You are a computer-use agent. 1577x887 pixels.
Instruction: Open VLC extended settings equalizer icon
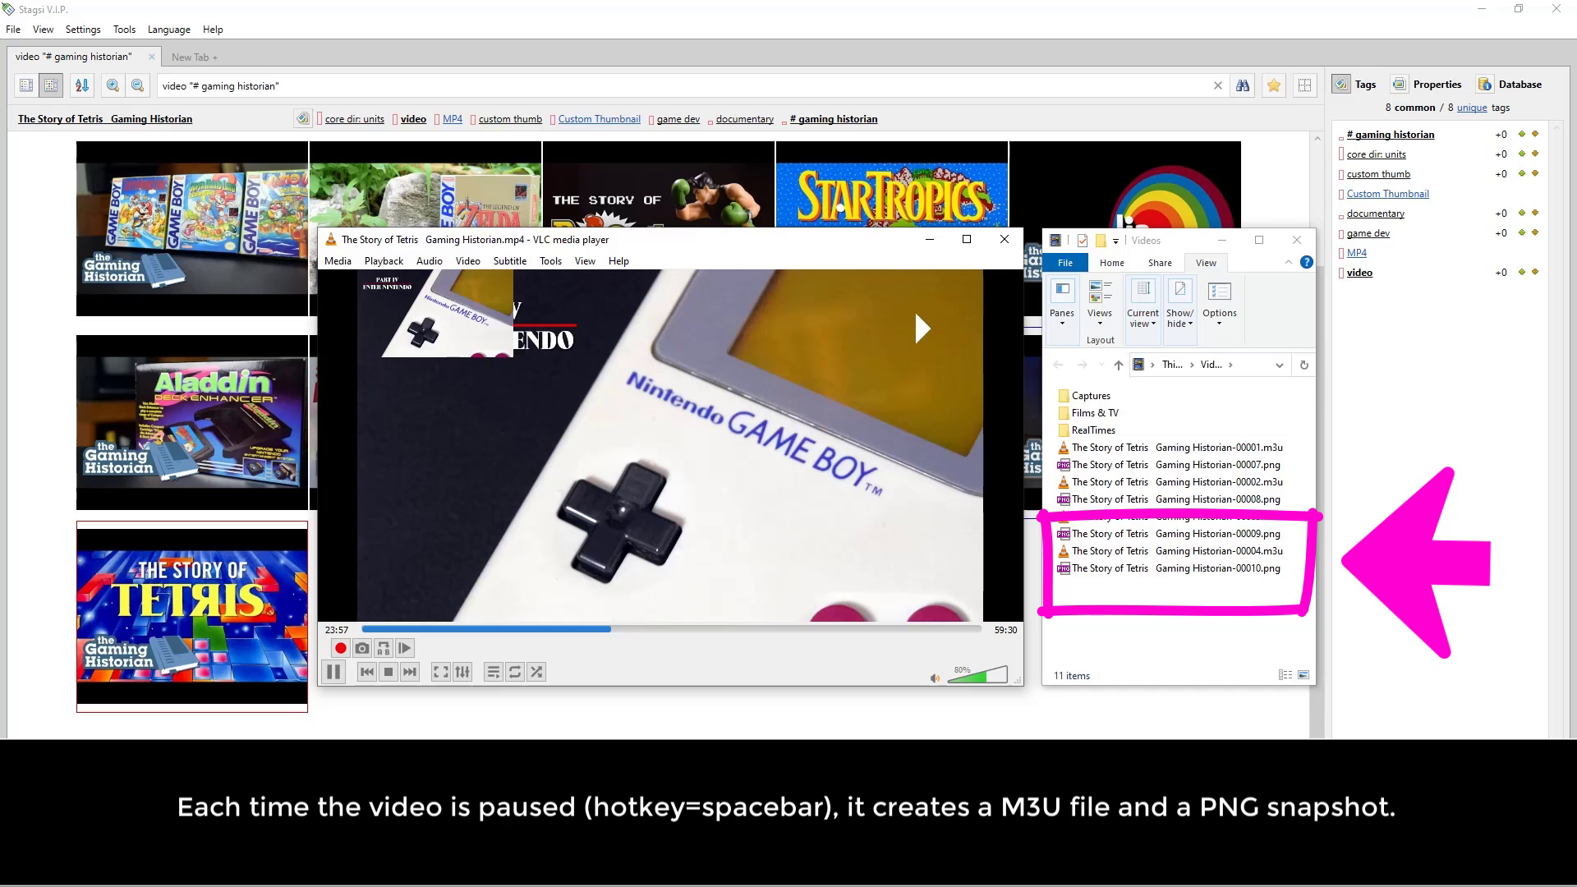[x=462, y=672]
